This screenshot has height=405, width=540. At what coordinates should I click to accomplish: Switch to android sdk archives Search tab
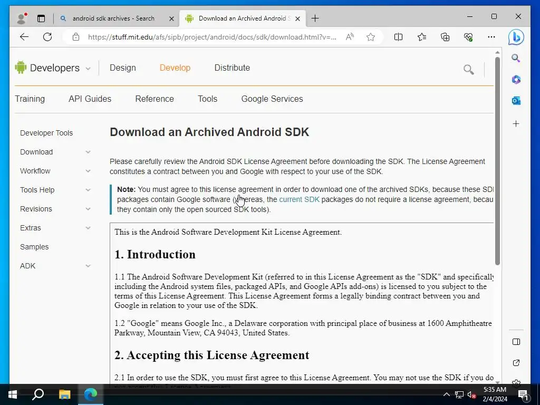pyautogui.click(x=113, y=18)
